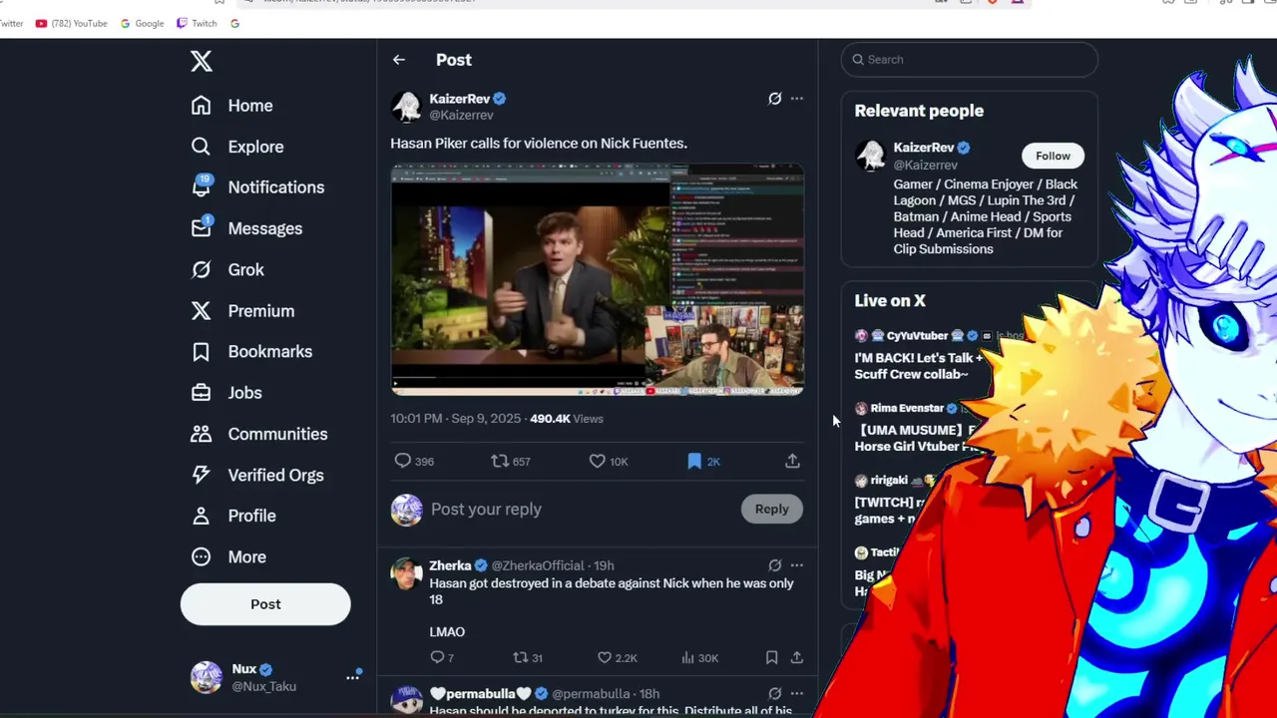Image resolution: width=1277 pixels, height=718 pixels.
Task: Click the white Post button
Action: [x=265, y=604]
